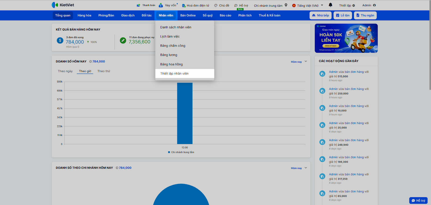The image size is (431, 205).
Task: Open Hỗ trợ in the top bar
Action: coord(241,5)
